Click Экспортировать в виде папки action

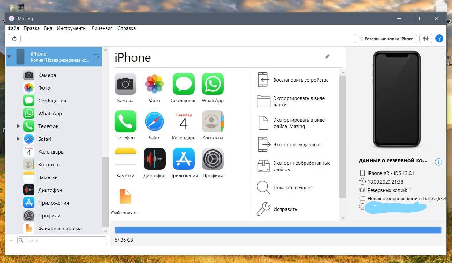(x=291, y=101)
